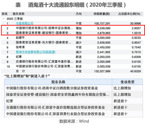Sort by the 股东名称 column header
This screenshot has height=126, width=145.
pos(18,14)
